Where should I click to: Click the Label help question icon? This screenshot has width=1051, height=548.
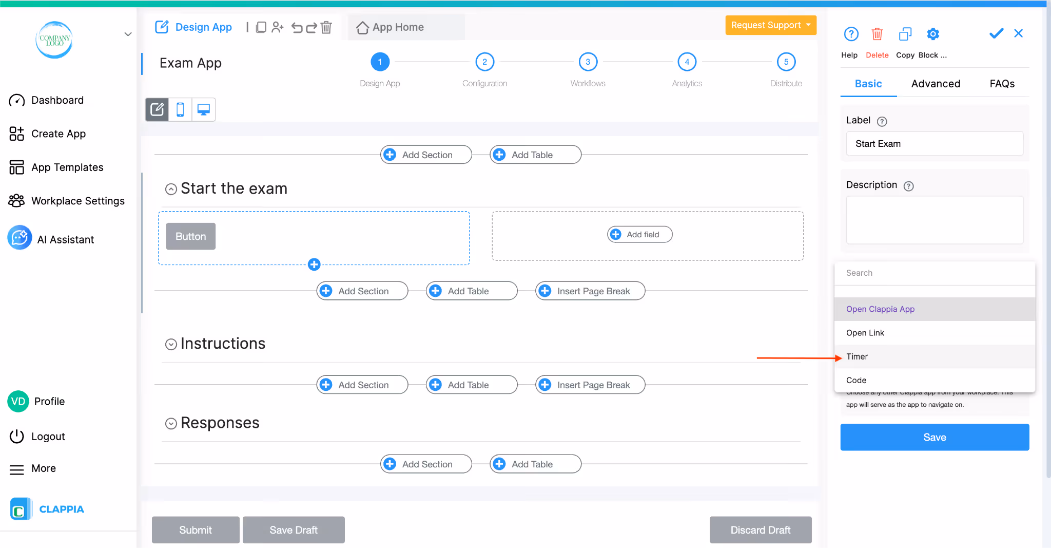point(882,121)
